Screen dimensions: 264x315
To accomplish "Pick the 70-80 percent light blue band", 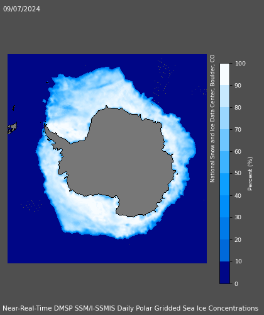I will pos(224,118).
